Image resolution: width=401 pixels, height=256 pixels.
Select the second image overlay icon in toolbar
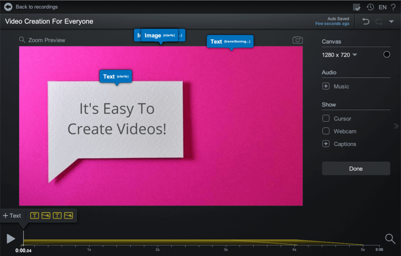69,216
